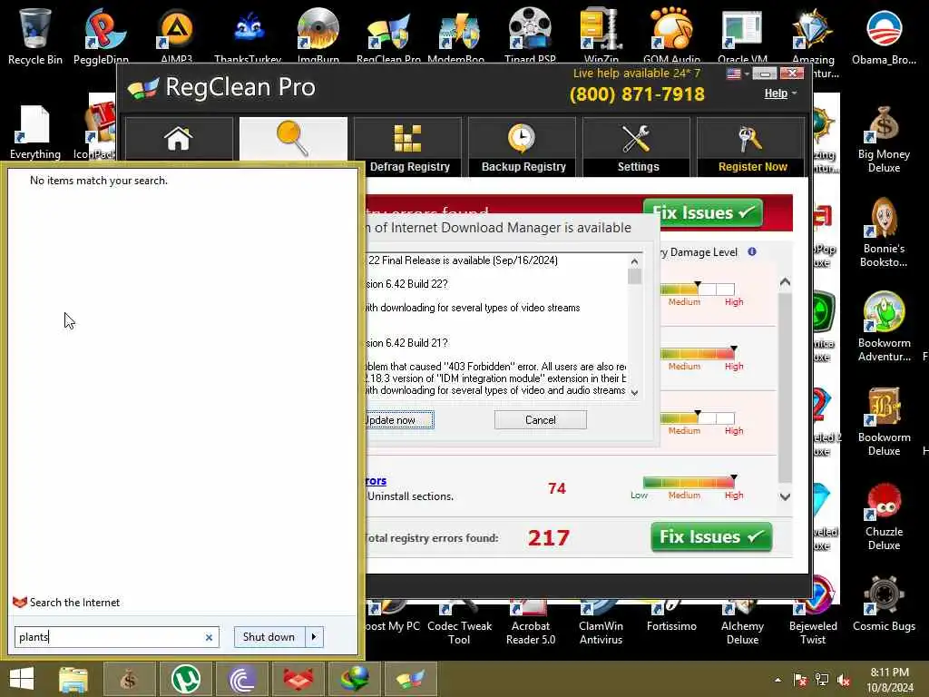Image resolution: width=929 pixels, height=697 pixels.
Task: Open the language flag dropdown
Action: [x=738, y=74]
